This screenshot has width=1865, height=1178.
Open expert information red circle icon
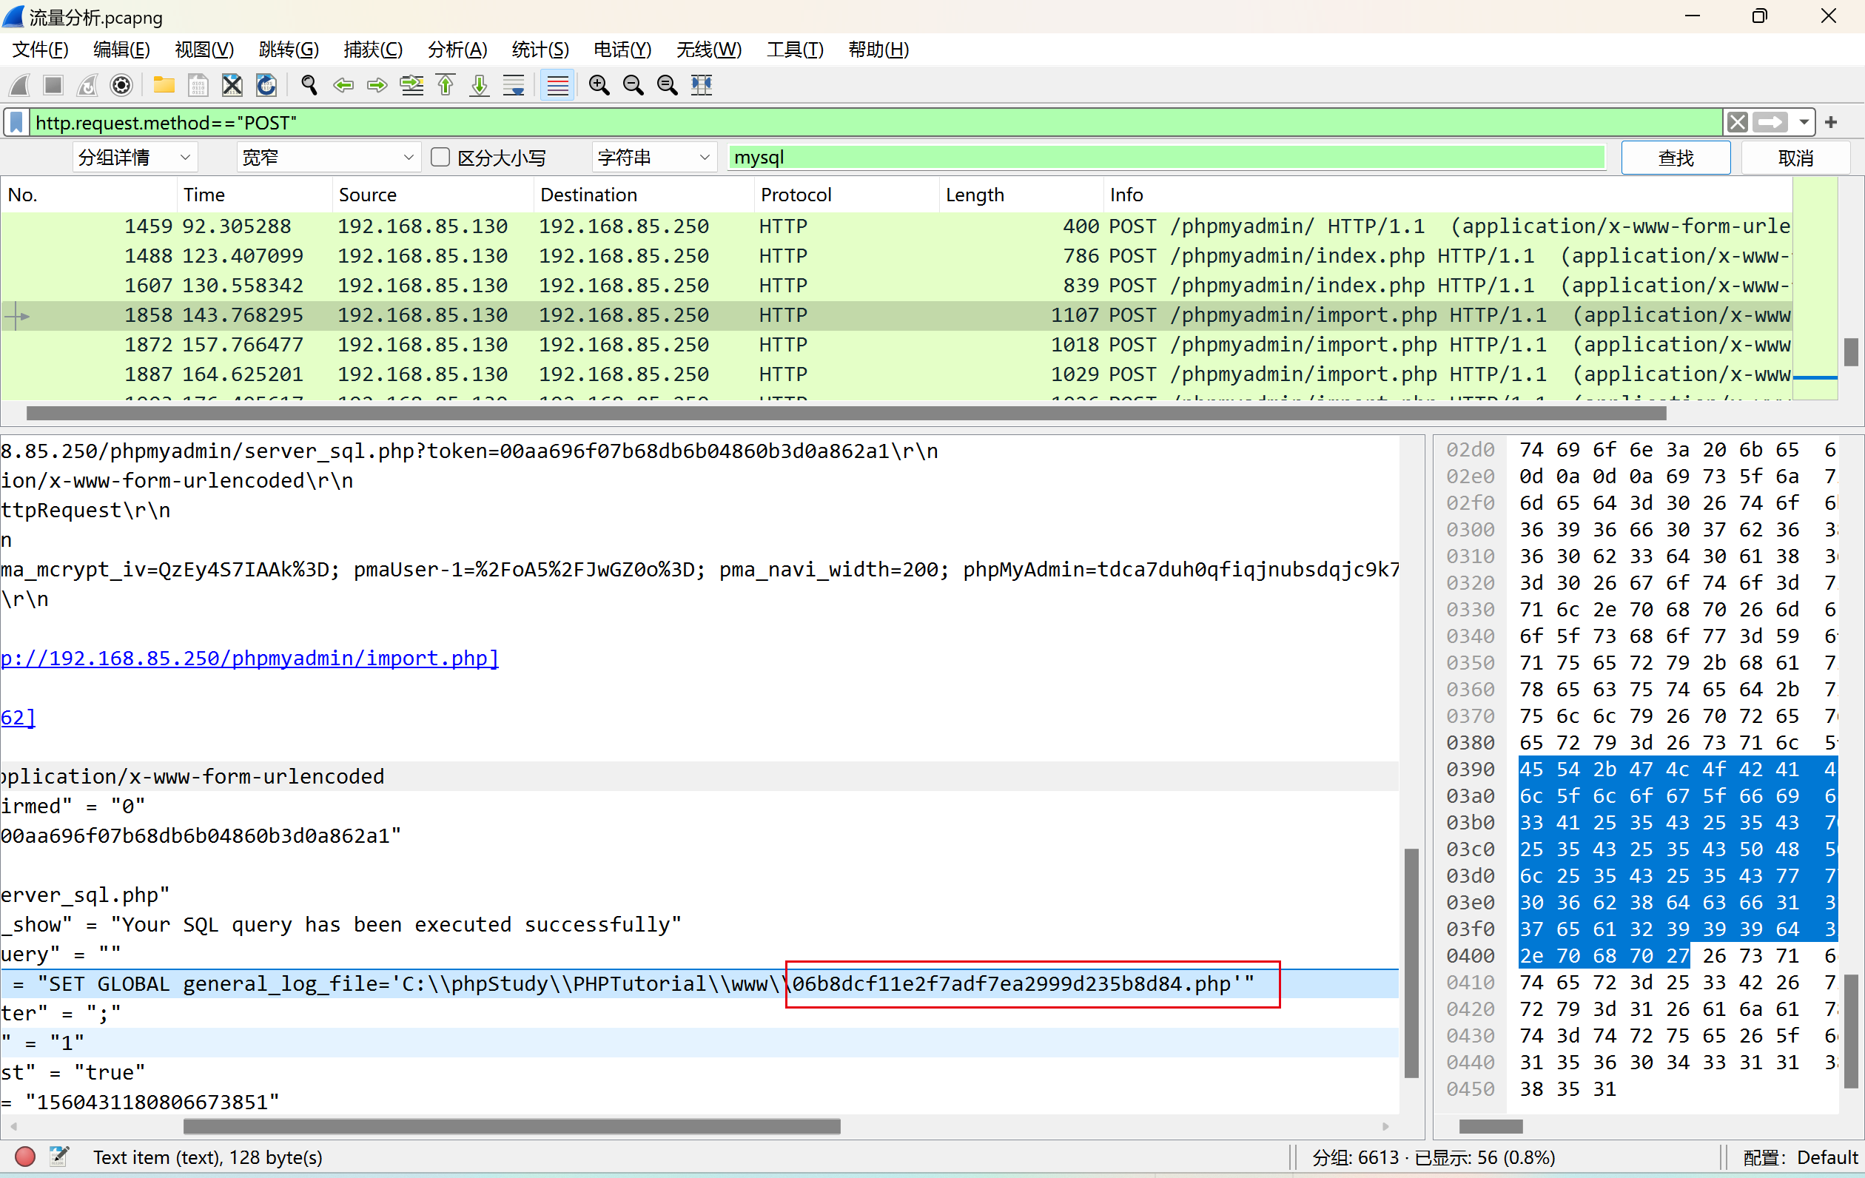point(24,1157)
